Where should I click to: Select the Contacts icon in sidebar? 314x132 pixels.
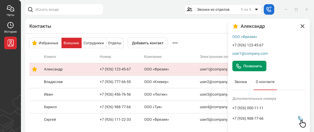pos(10,43)
